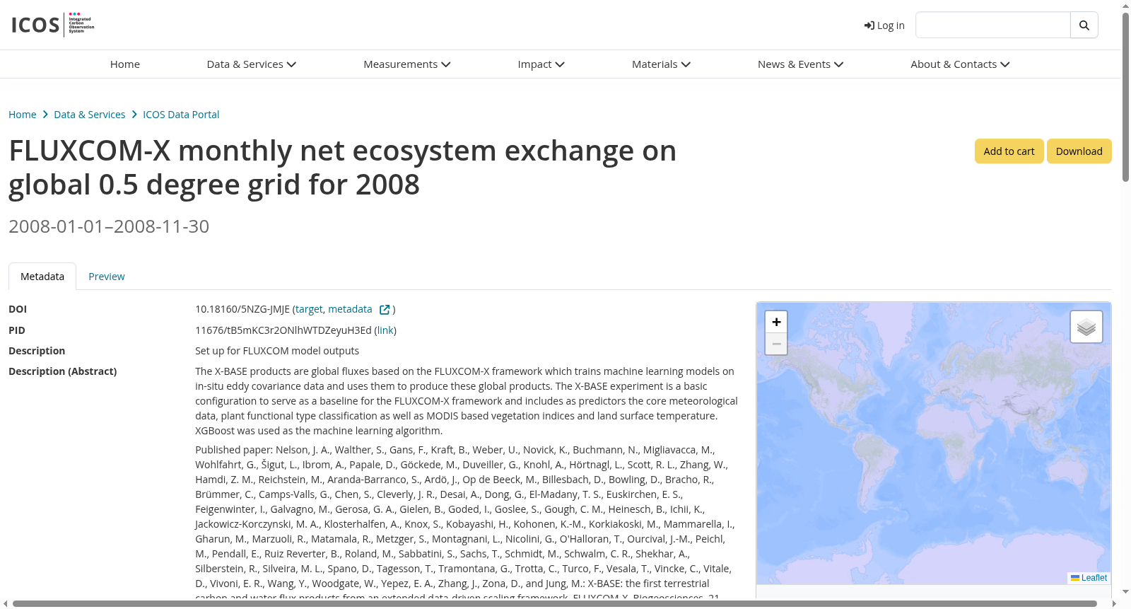Click the world map preview
1131x609 pixels.
[933, 443]
